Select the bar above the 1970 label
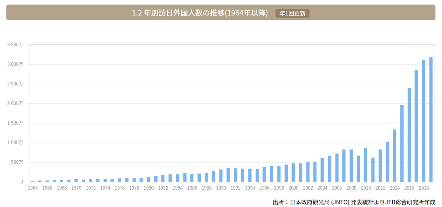 pyautogui.click(x=76, y=180)
